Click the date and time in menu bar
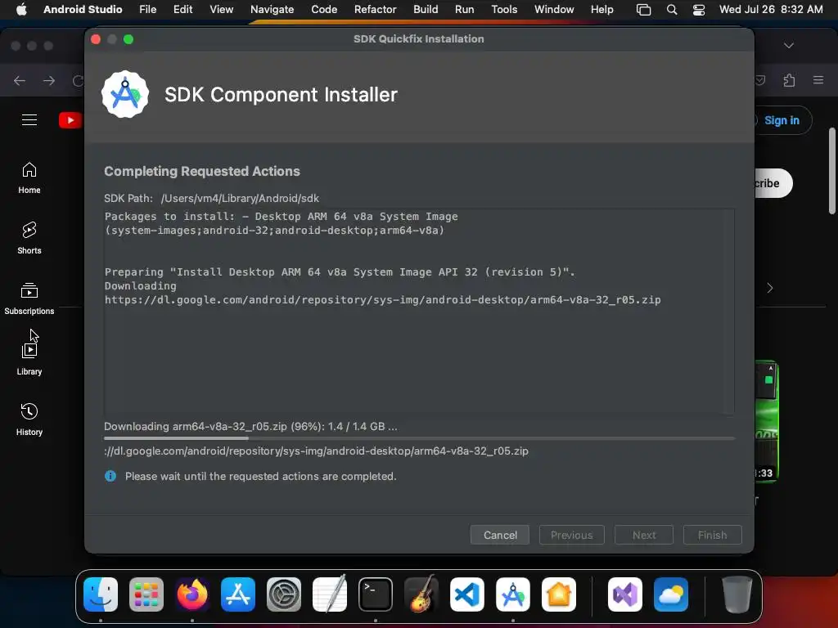838x628 pixels. tap(771, 9)
